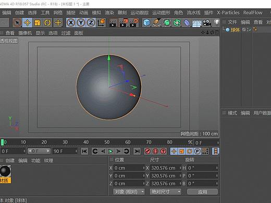Click viewport orbit navigation icon
The width and height of the screenshot is (271, 203).
[212, 32]
